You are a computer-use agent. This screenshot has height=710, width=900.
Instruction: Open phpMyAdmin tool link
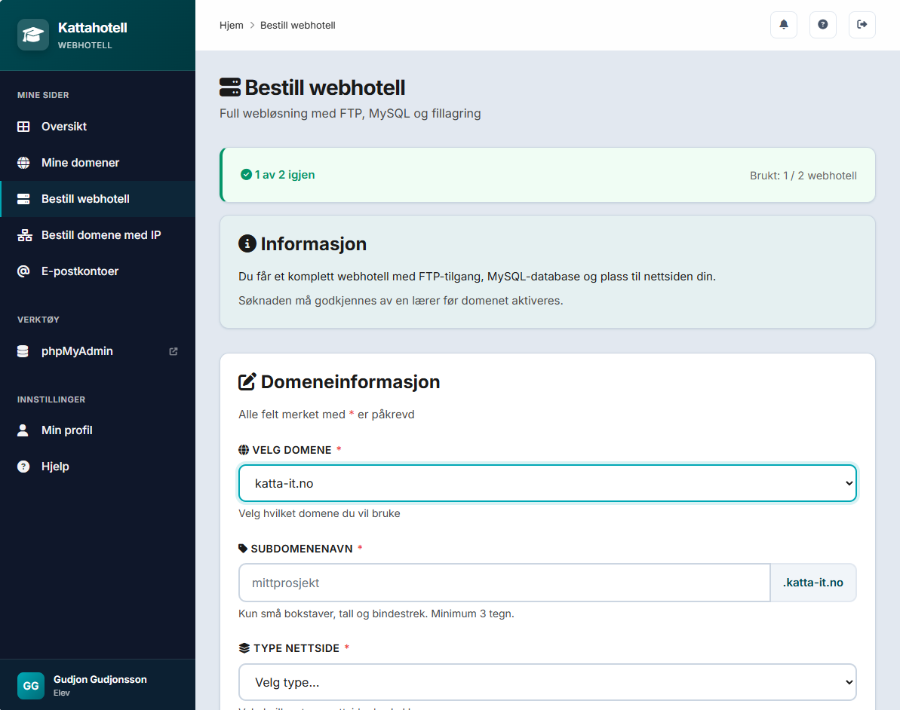(x=77, y=351)
